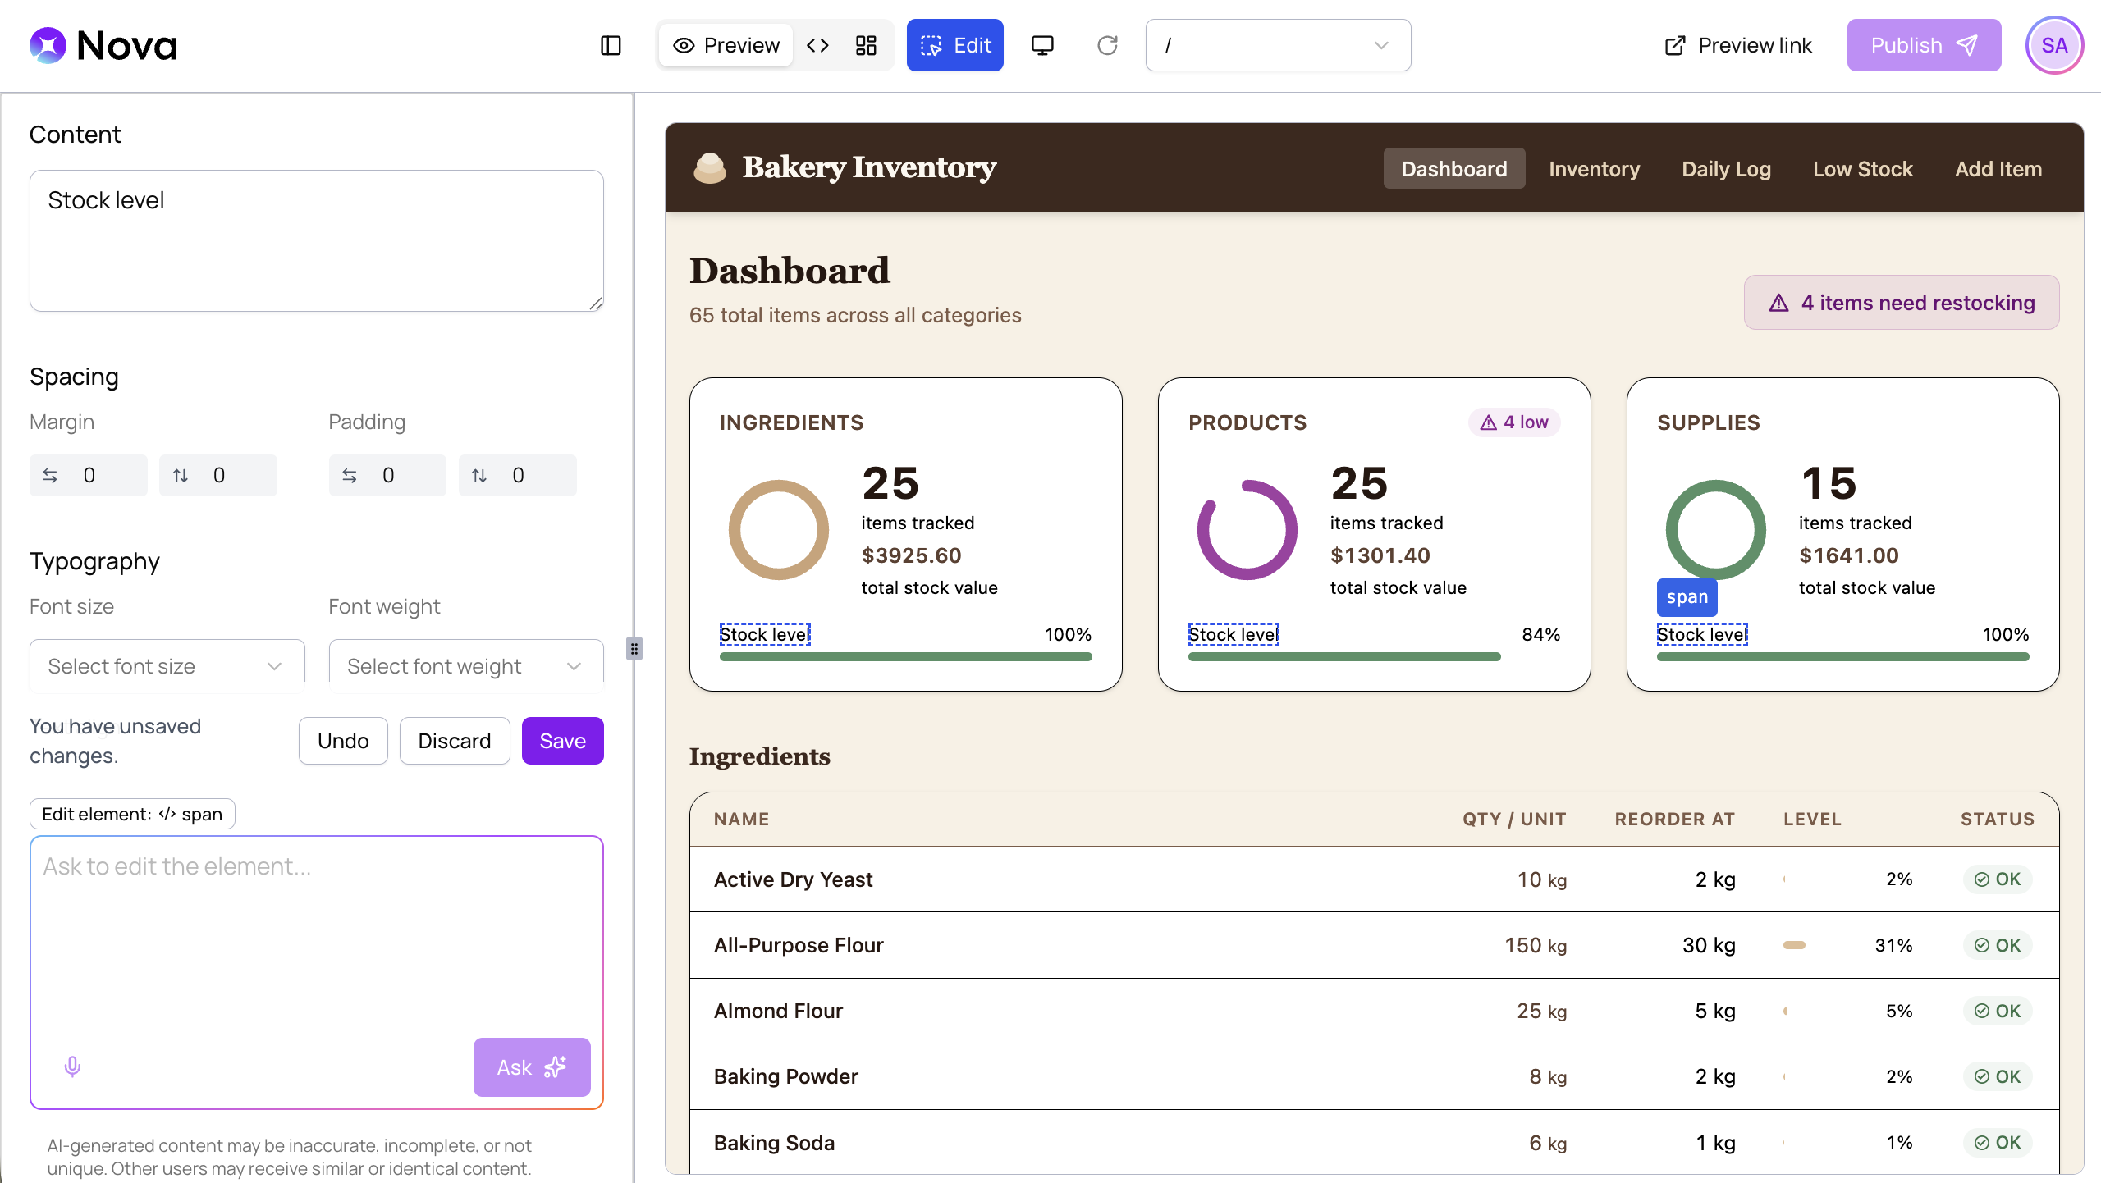The width and height of the screenshot is (2101, 1183).
Task: Open the grid components view icon
Action: tap(866, 45)
